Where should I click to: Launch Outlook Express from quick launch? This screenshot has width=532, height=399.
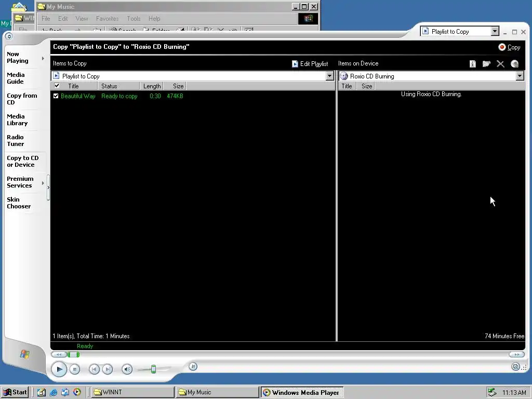(65, 392)
